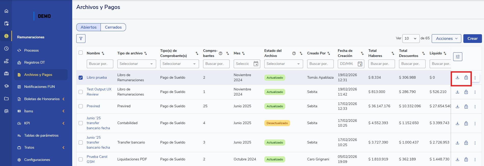Click the home icon in left rail

point(6,11)
